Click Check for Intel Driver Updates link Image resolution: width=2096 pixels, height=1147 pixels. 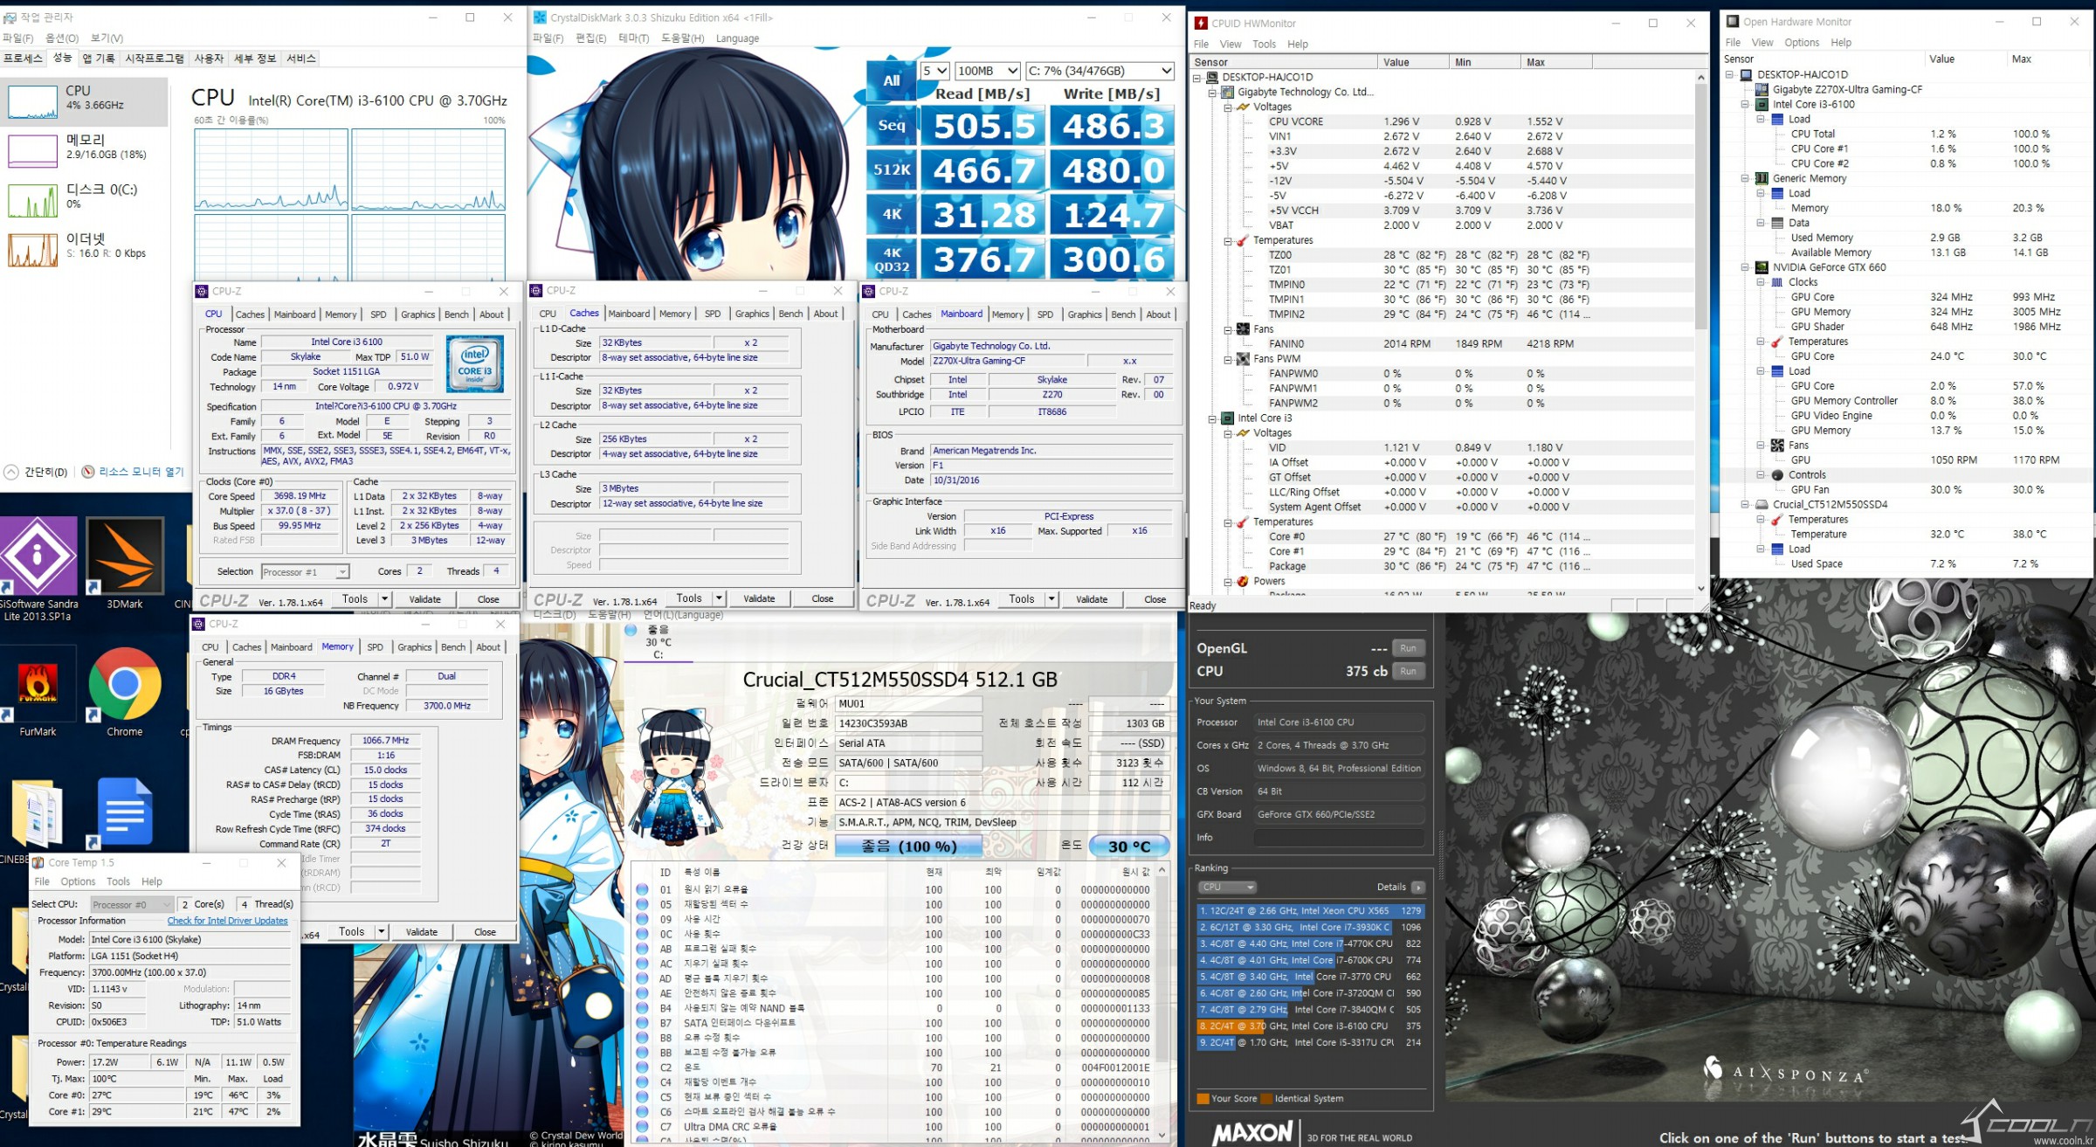click(x=227, y=921)
